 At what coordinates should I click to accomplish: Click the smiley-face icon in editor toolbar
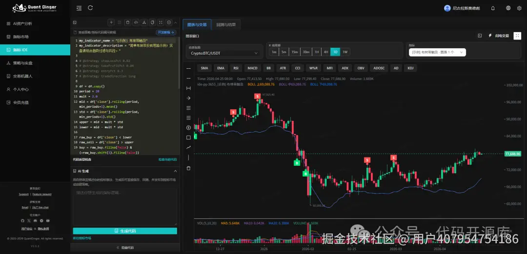pyautogui.click(x=169, y=22)
